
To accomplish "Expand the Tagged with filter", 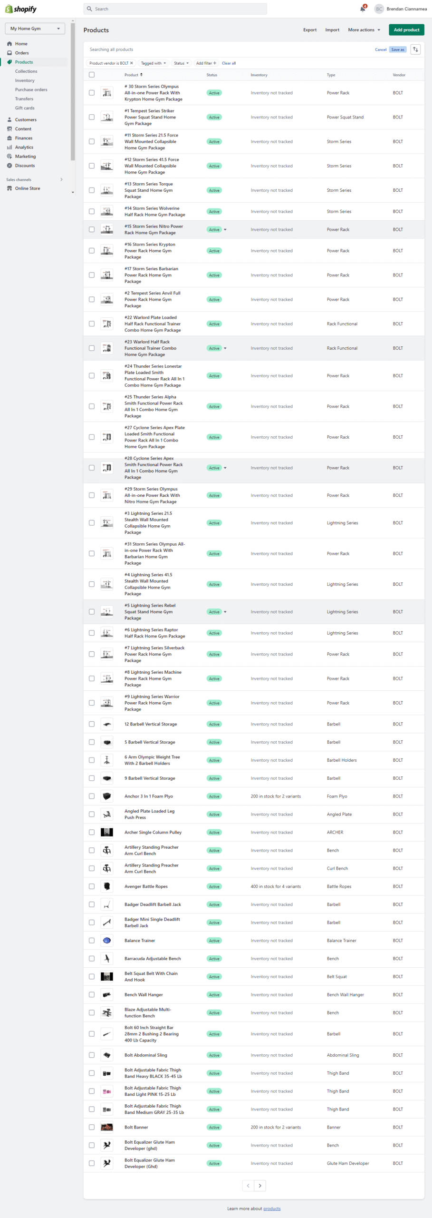I will pos(154,63).
